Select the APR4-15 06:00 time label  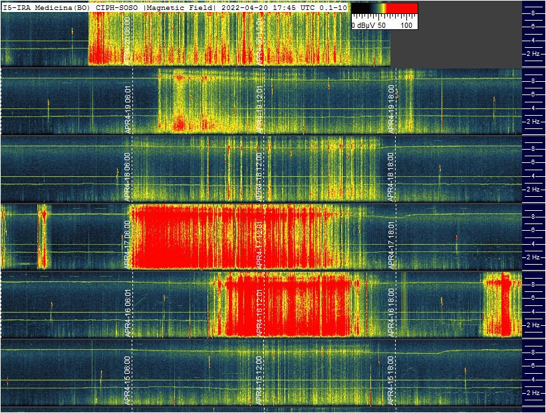pos(126,380)
